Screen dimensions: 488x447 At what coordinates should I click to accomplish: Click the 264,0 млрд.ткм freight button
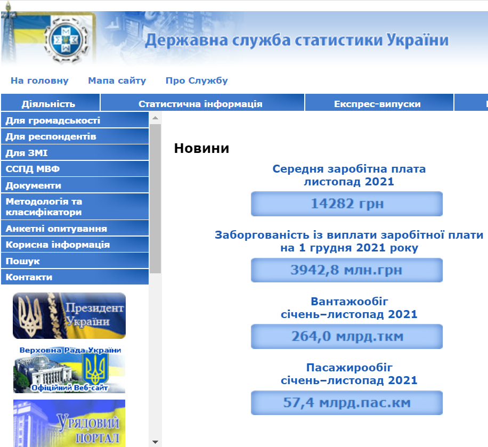tap(346, 336)
